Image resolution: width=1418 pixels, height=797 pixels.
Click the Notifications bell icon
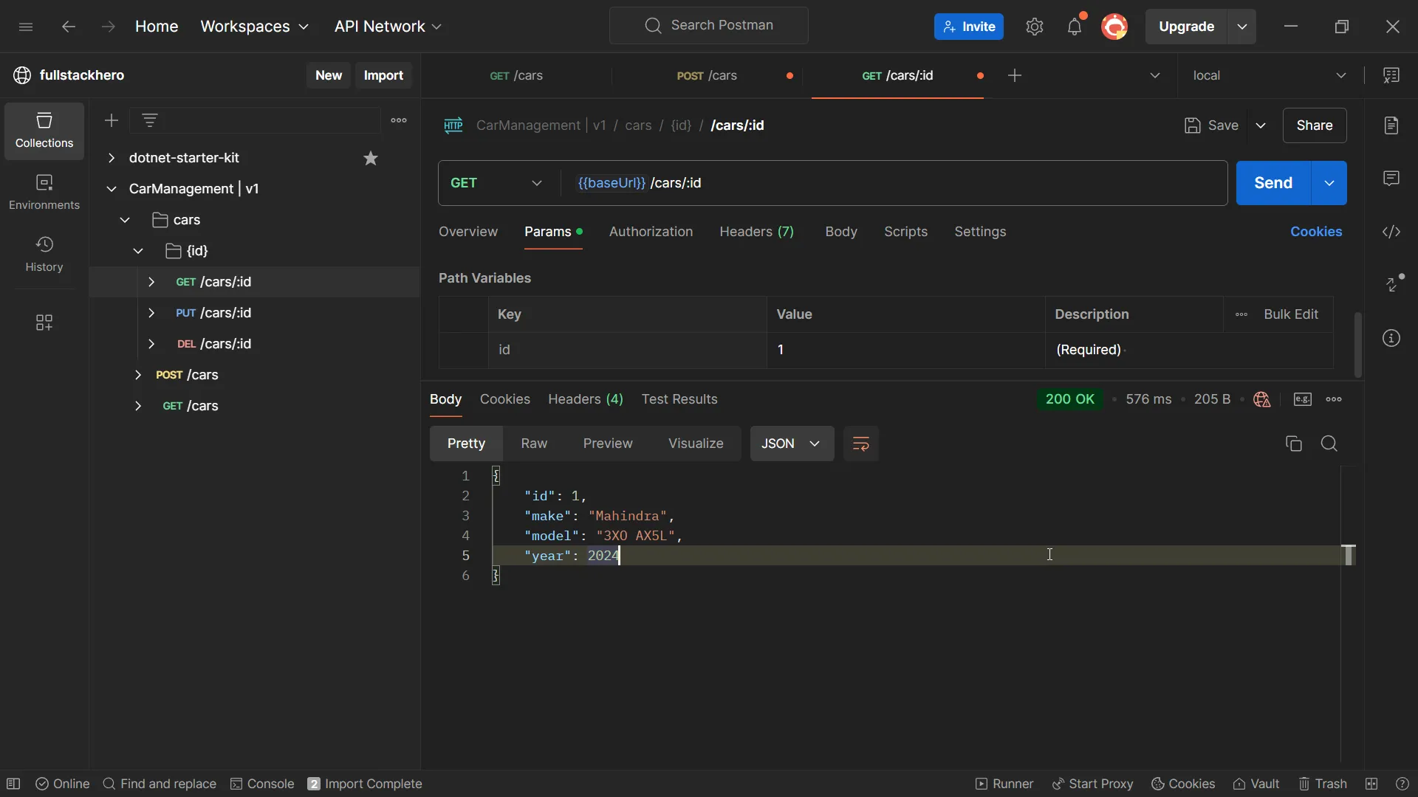[1073, 27]
